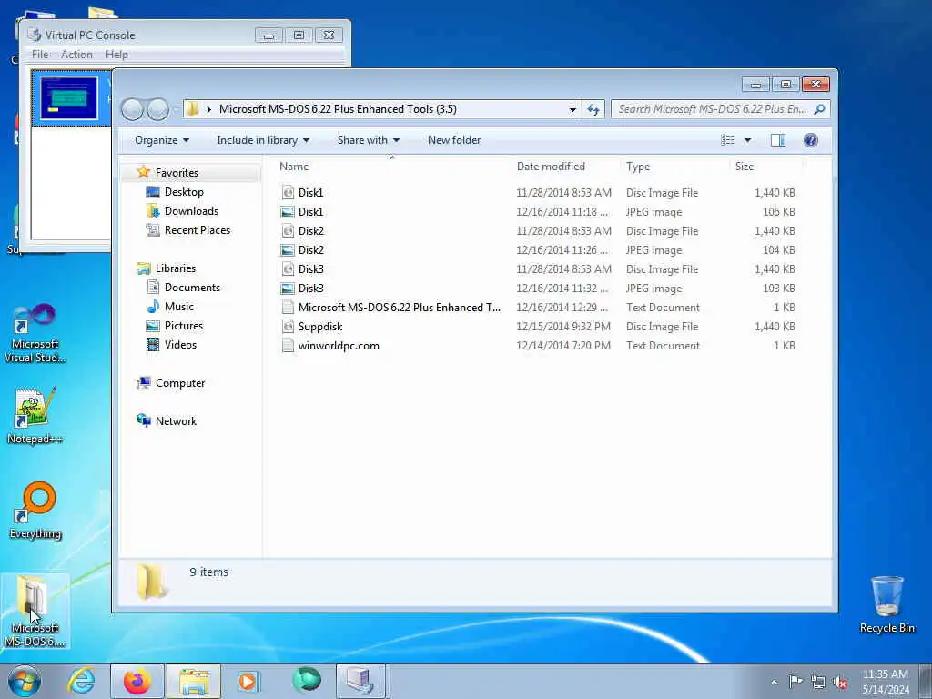Click the address bar folder path text
Viewport: 932px width, 699px height.
coord(338,109)
